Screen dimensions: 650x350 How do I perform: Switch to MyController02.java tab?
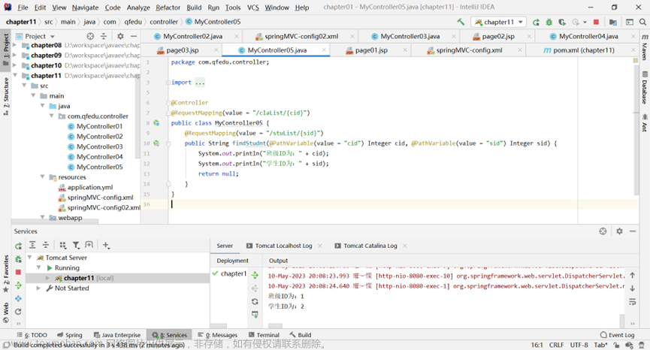pos(192,36)
